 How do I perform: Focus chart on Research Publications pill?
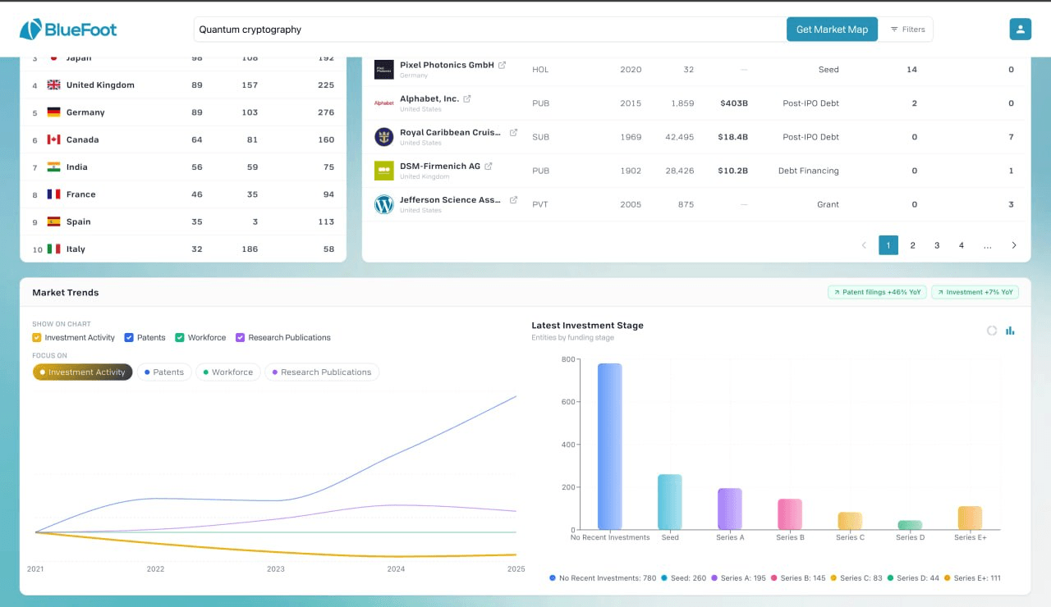[322, 372]
